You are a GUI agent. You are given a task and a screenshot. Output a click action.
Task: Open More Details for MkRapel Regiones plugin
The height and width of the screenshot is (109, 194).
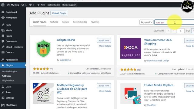(105, 91)
